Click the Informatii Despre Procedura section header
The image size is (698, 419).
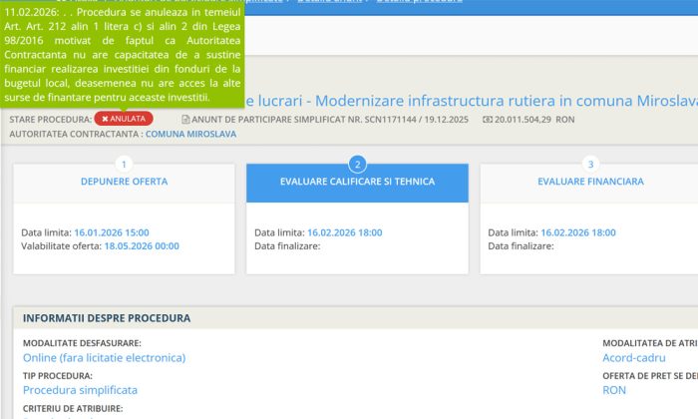pyautogui.click(x=107, y=318)
